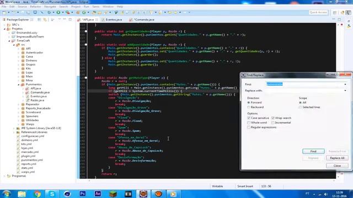The image size is (353, 198).
Task: Expand the SRC's node in Package Explorer
Action: point(4,25)
